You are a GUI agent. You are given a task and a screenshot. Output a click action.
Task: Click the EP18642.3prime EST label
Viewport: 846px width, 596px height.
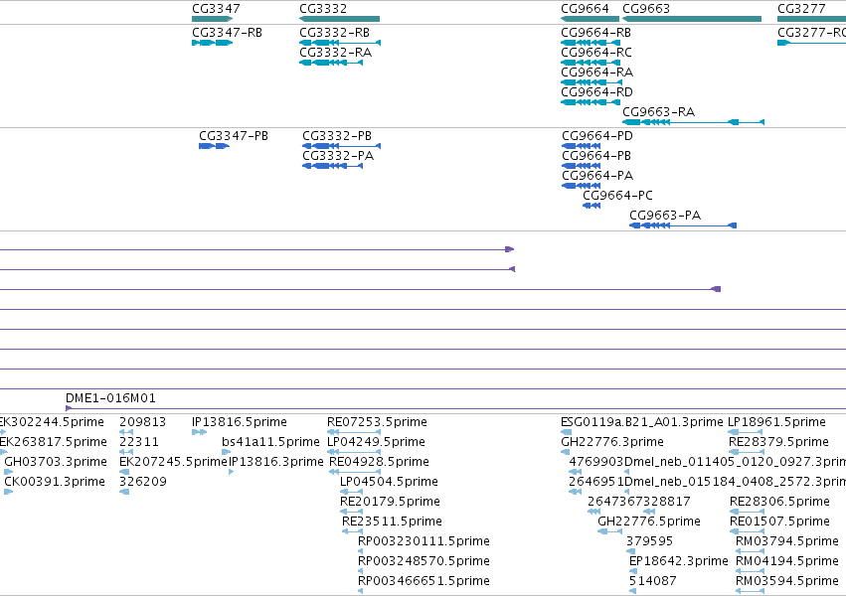[679, 561]
